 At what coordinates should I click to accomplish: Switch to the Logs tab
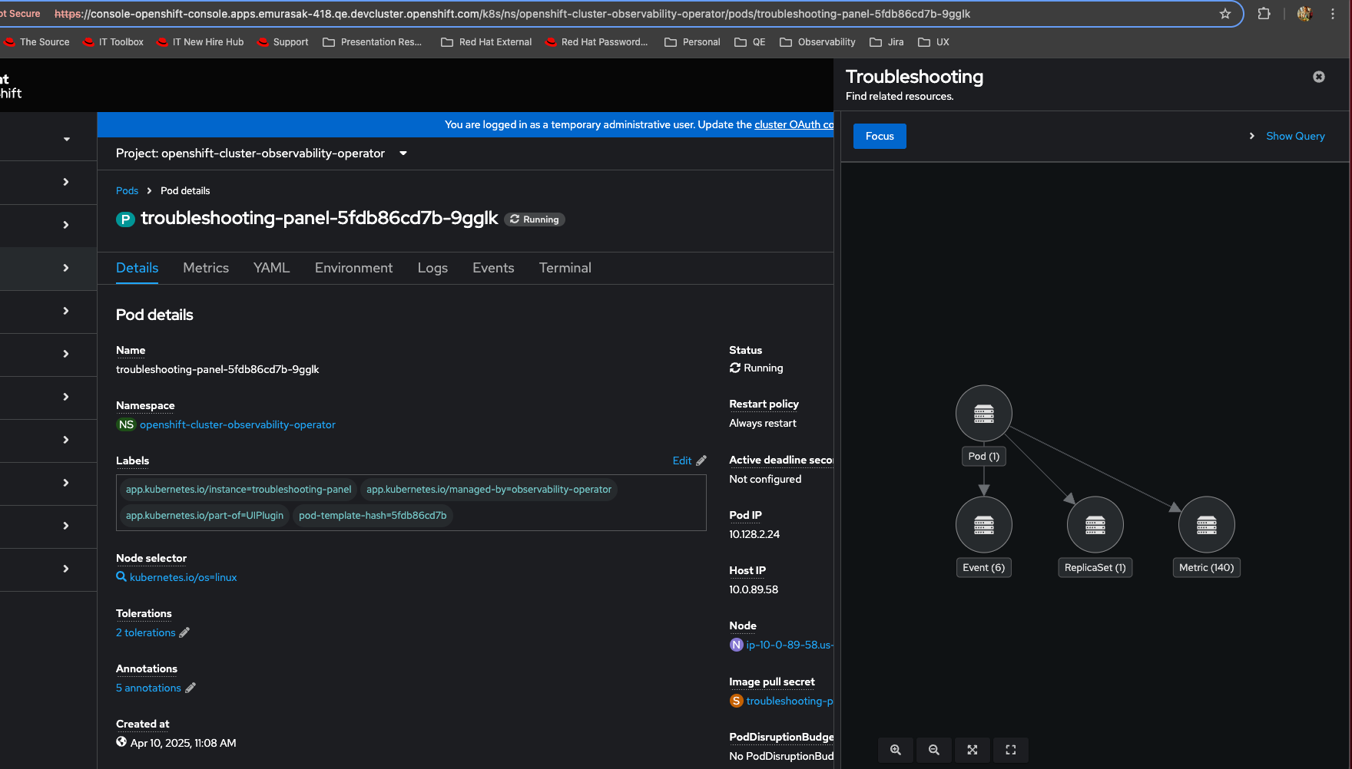(432, 268)
